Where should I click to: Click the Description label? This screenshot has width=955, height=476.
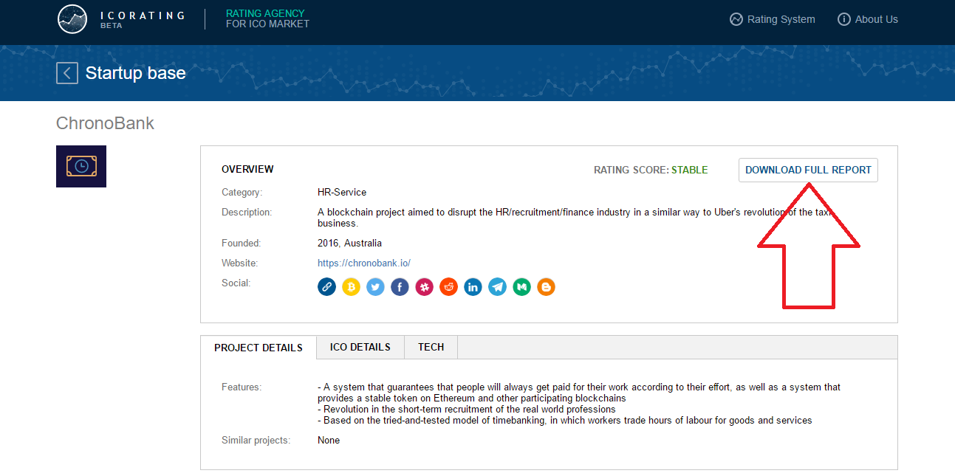(247, 212)
